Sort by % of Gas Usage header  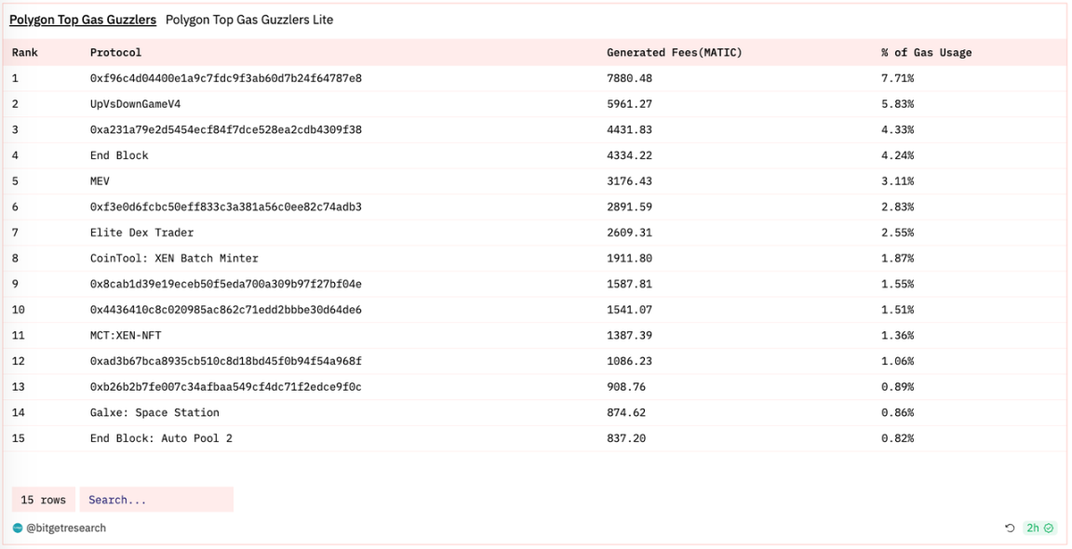click(926, 53)
